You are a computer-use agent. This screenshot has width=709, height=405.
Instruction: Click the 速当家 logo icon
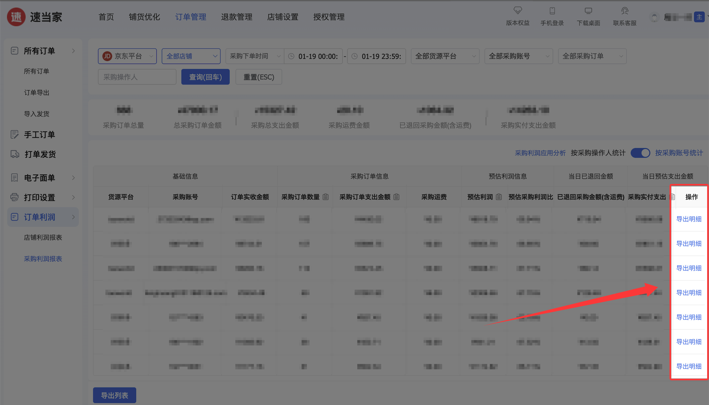16,17
